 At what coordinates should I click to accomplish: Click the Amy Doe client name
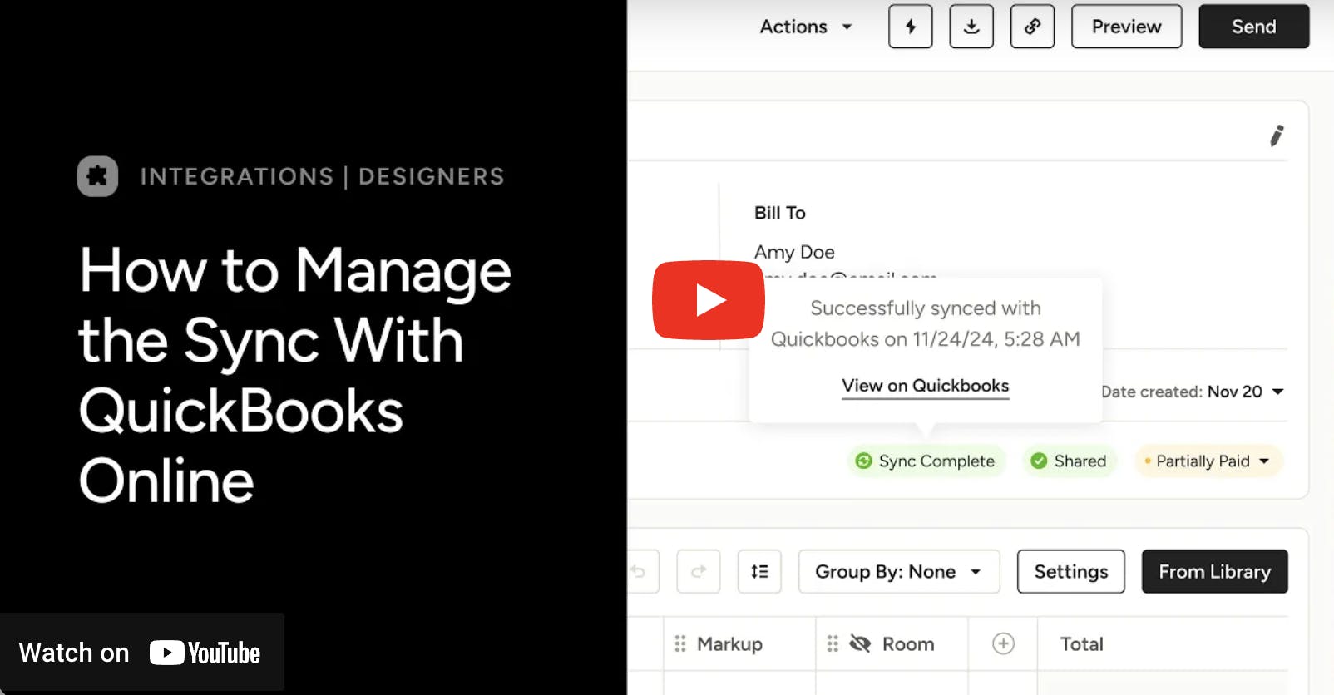click(794, 252)
